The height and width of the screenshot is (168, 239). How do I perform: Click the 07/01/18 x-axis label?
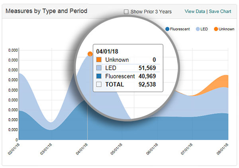tap(187, 149)
